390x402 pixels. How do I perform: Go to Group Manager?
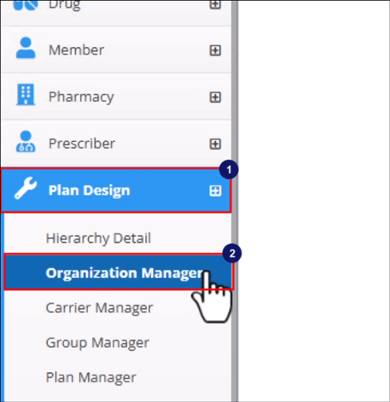click(x=97, y=343)
